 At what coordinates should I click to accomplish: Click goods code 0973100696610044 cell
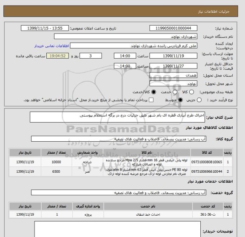[x=207, y=171]
